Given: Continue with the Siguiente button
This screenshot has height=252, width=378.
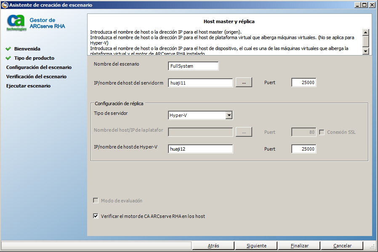Looking at the screenshot, I should tap(256, 246).
